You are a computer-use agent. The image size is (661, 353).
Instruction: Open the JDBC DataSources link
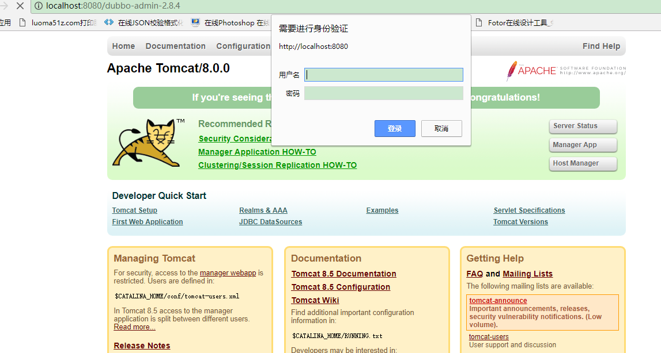tap(271, 222)
